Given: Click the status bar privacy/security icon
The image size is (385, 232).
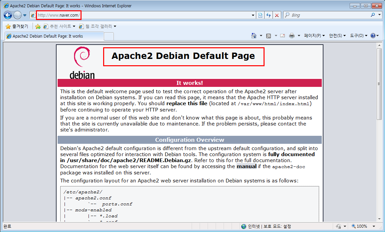Looking at the screenshot, I should [x=339, y=226].
